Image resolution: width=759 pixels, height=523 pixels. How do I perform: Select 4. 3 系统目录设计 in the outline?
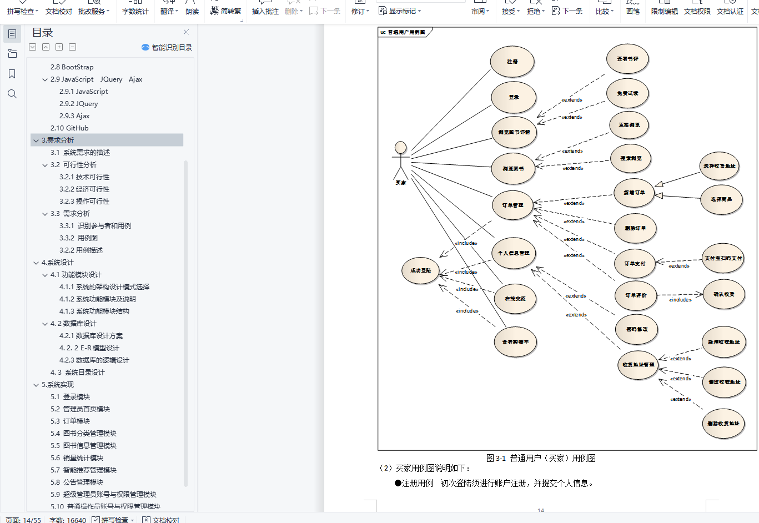(78, 373)
